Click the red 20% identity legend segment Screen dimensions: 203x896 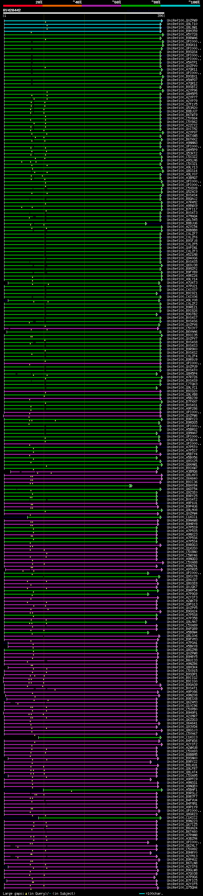23,6
